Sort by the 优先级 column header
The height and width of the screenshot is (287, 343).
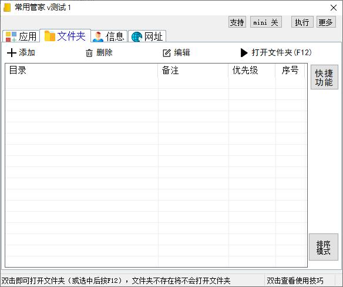[252, 71]
